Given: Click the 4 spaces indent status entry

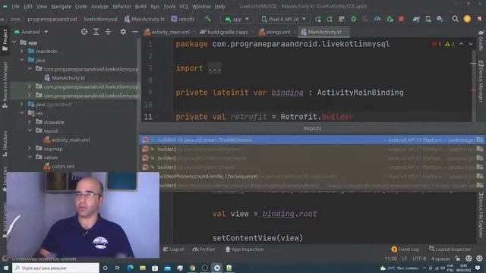Looking at the screenshot, I should (440, 258).
